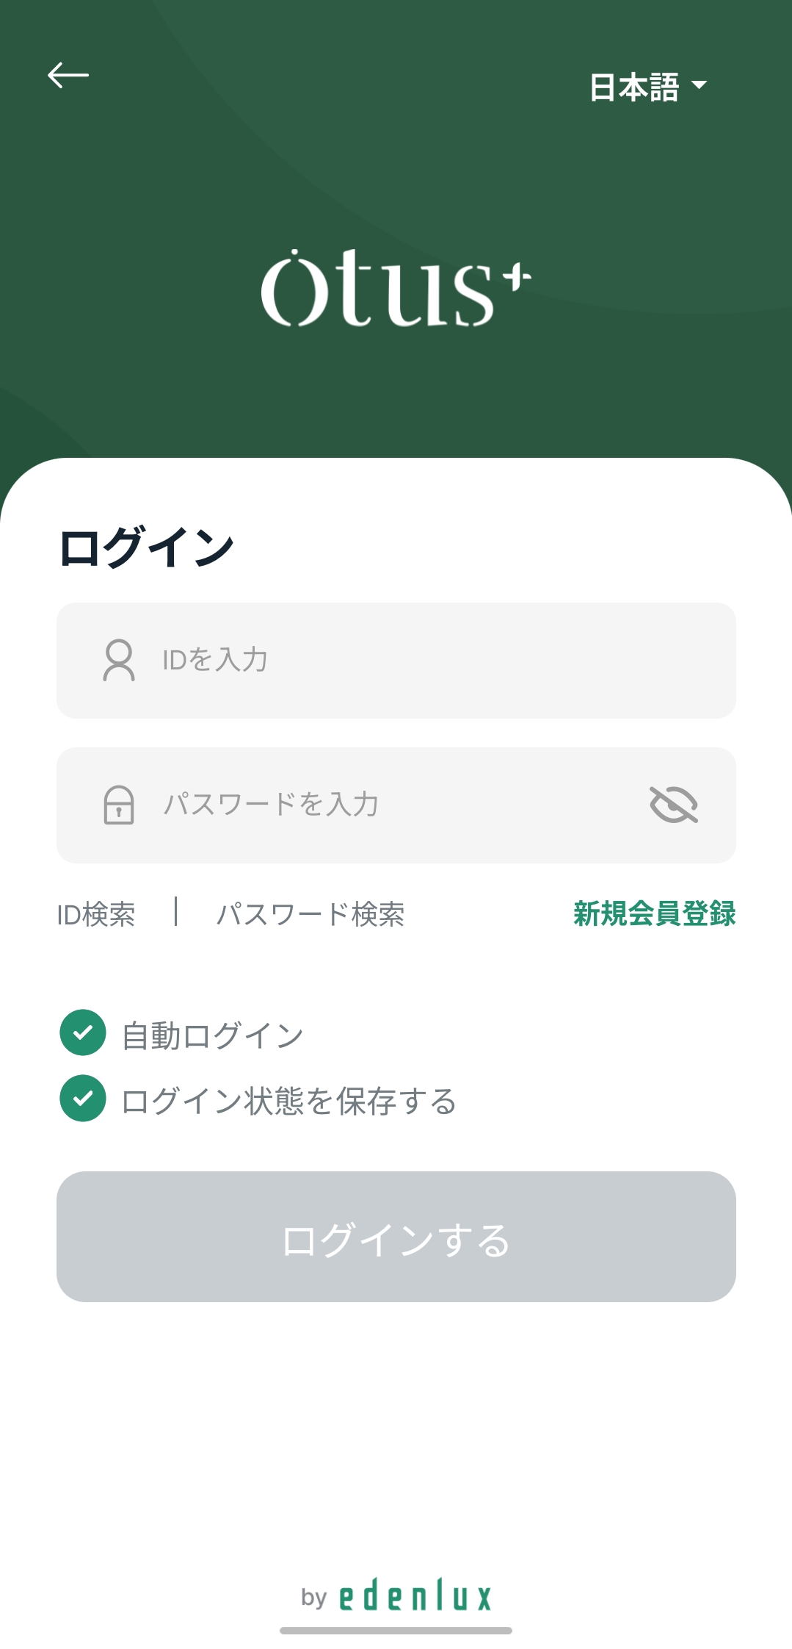Click the otus+ logo
Viewport: 792px width, 1649px height.
point(396,287)
